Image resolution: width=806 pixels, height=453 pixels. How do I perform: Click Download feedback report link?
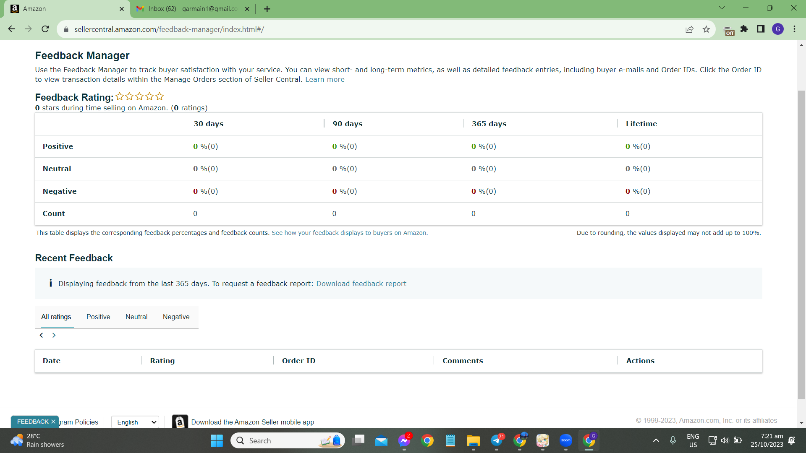tap(361, 284)
